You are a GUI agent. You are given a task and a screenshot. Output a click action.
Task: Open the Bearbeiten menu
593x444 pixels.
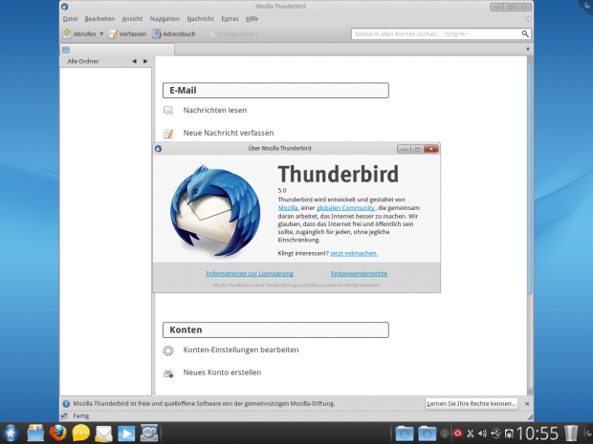pyautogui.click(x=99, y=18)
